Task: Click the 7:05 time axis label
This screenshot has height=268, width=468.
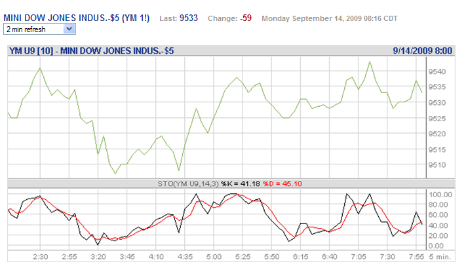Action: (359, 257)
